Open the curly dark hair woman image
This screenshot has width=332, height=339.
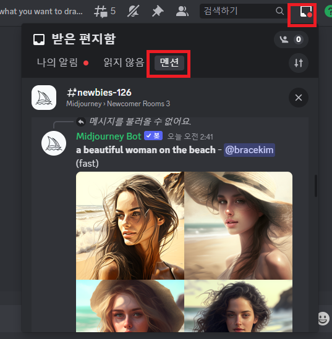pyautogui.click(x=239, y=306)
